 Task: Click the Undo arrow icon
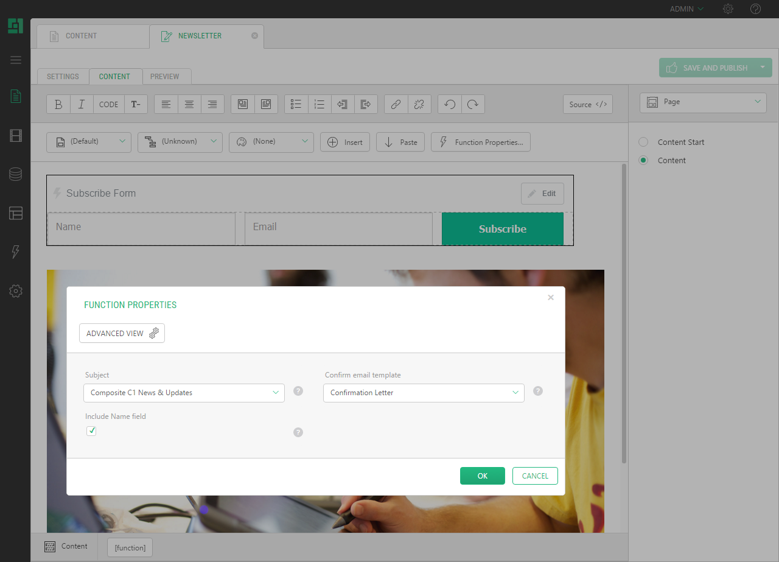click(450, 104)
